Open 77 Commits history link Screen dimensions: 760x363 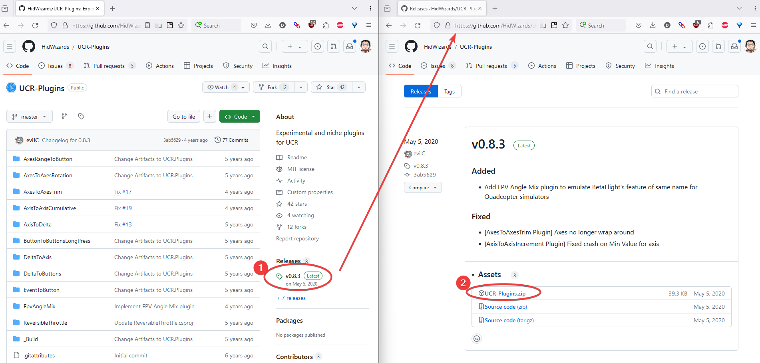[231, 140]
